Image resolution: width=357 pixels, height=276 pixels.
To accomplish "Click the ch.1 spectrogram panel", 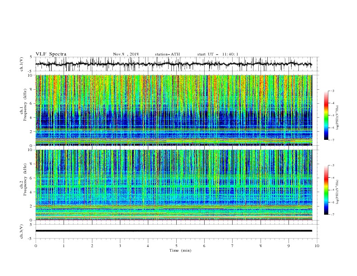I will (x=174, y=110).
